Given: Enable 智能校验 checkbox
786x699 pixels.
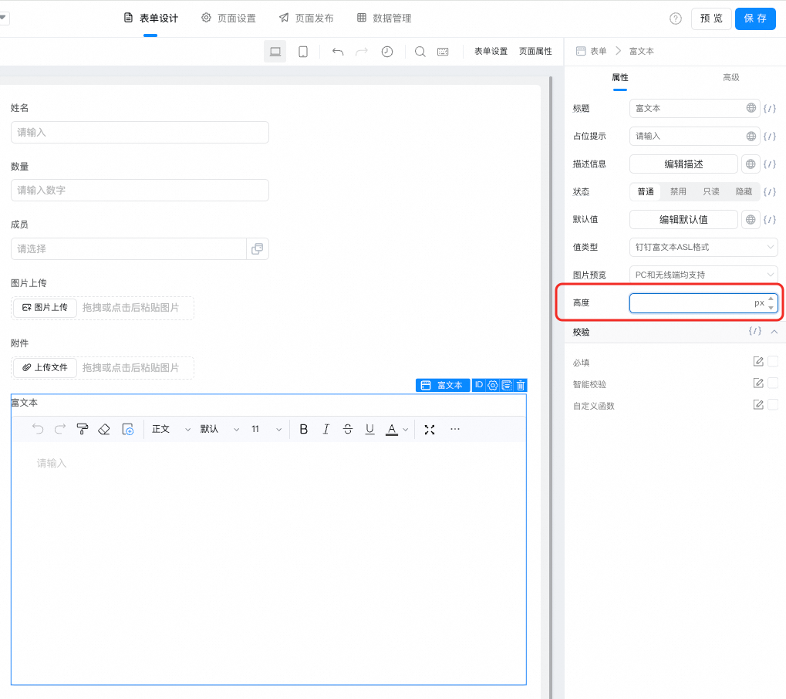Looking at the screenshot, I should [x=773, y=383].
